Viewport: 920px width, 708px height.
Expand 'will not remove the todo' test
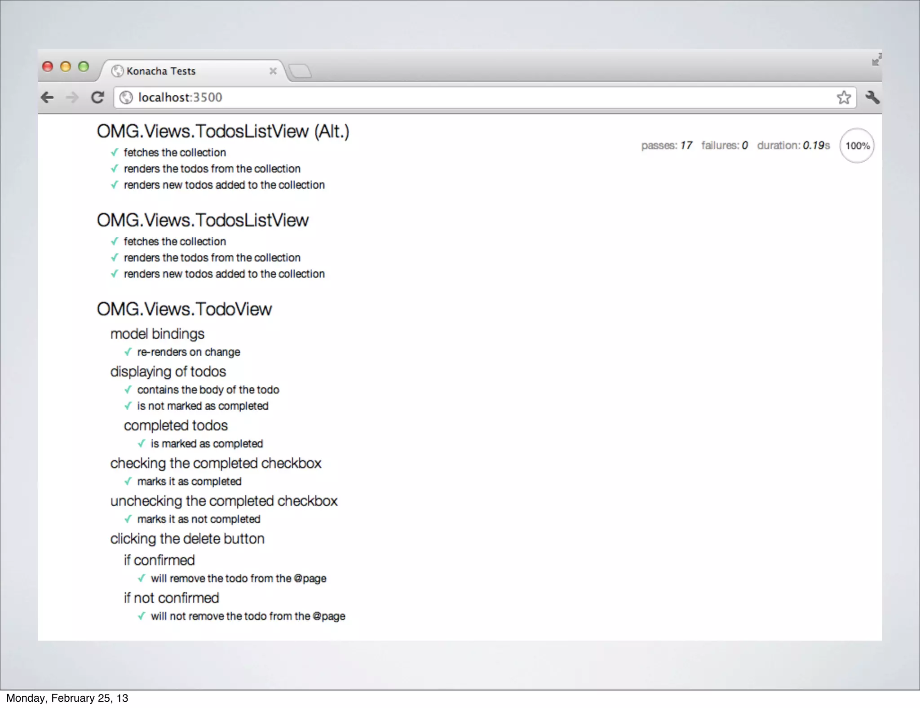coord(248,616)
